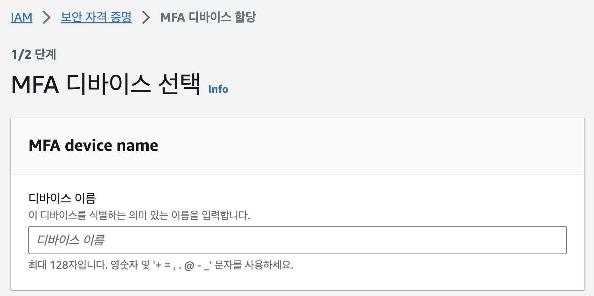594x296 pixels.
Task: Click the device name description text
Action: [139, 214]
